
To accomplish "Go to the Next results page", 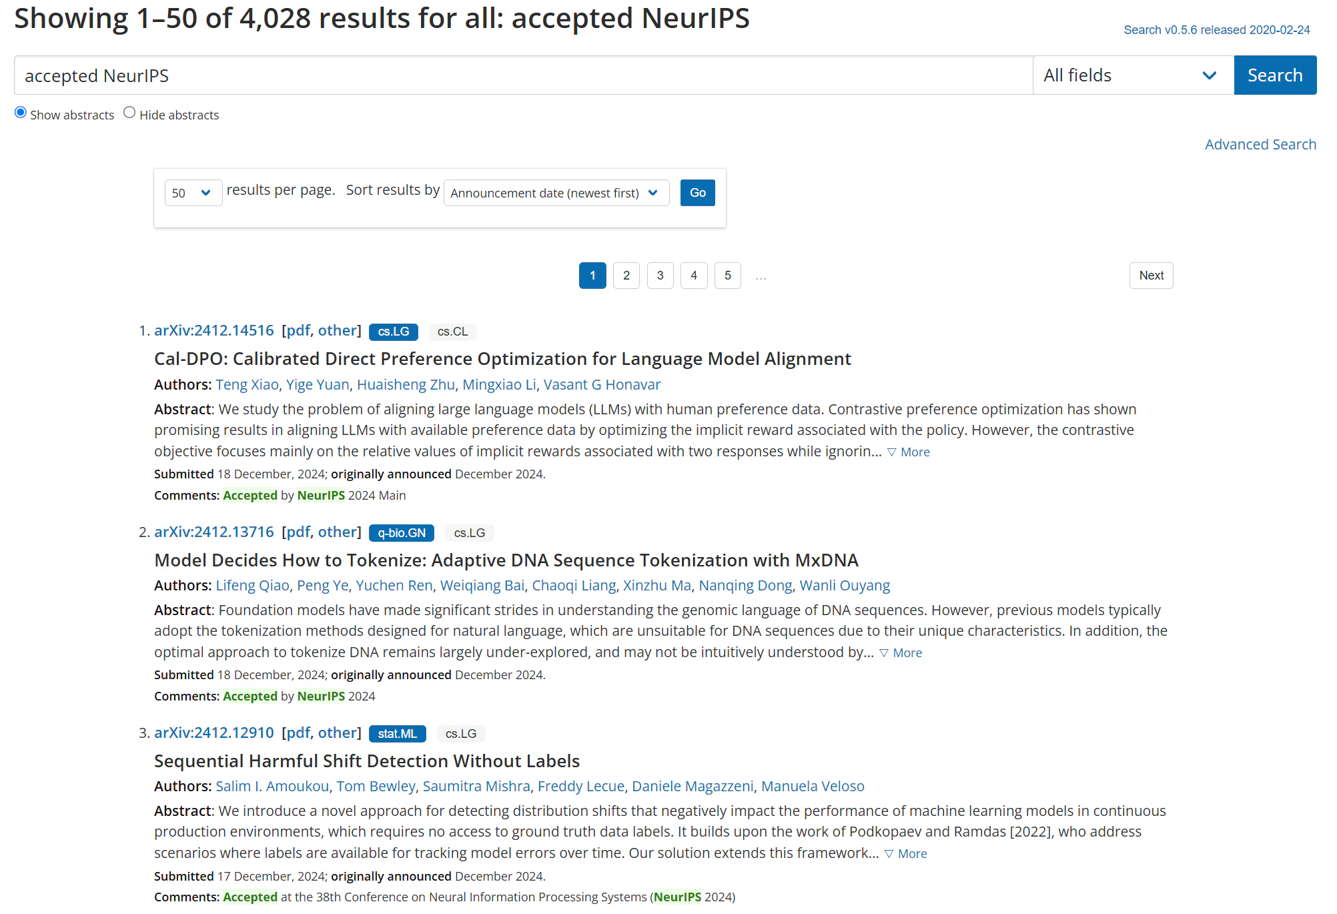I will 1151,276.
